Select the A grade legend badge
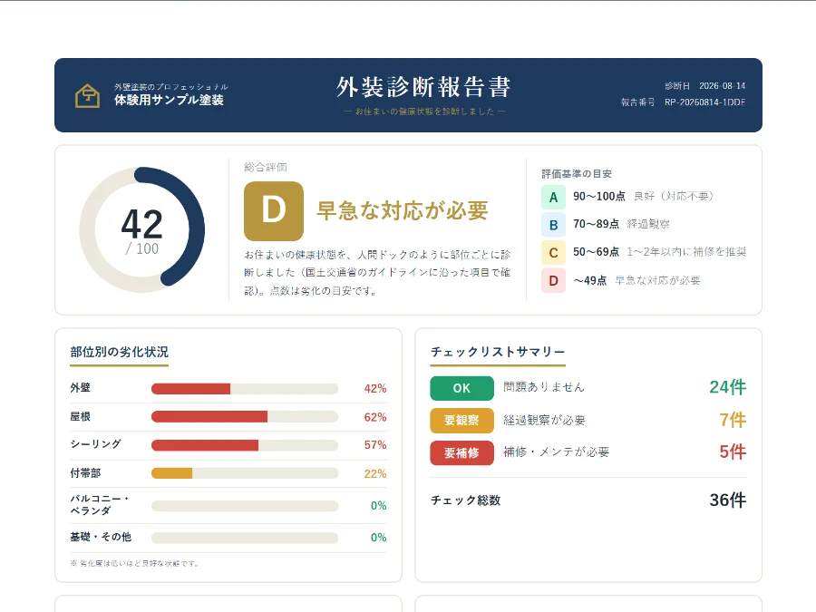Viewport: 816px width, 612px height. pyautogui.click(x=553, y=197)
